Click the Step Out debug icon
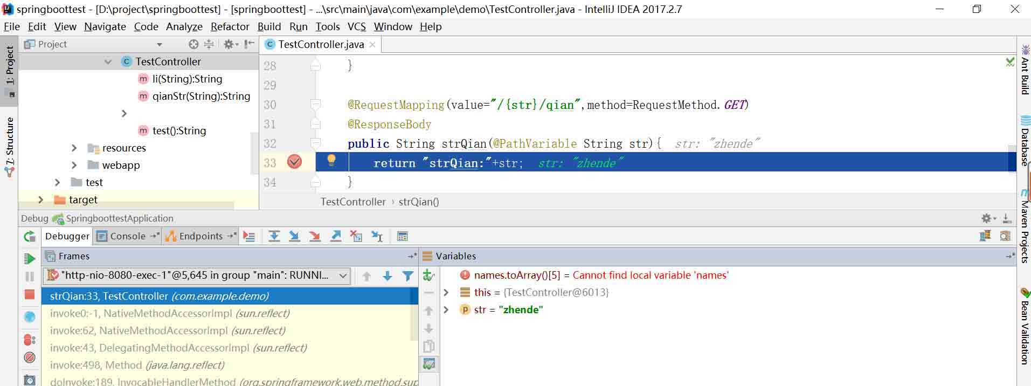This screenshot has width=1031, height=386. pyautogui.click(x=335, y=236)
